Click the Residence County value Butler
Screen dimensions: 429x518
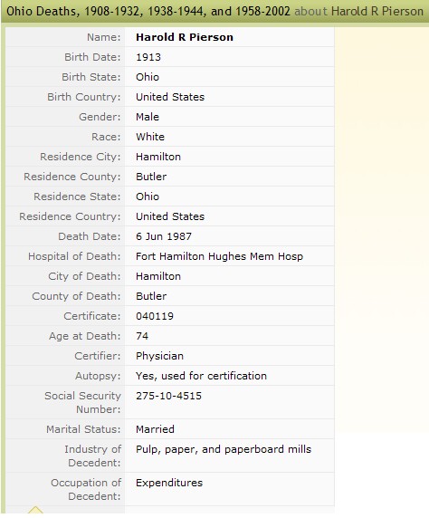click(151, 177)
